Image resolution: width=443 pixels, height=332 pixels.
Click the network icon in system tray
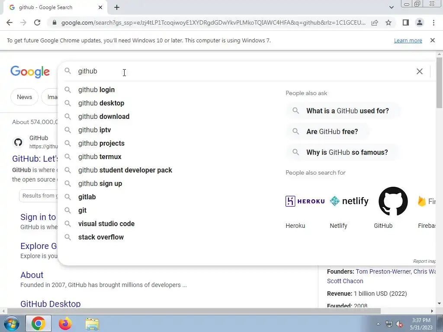[x=389, y=324]
